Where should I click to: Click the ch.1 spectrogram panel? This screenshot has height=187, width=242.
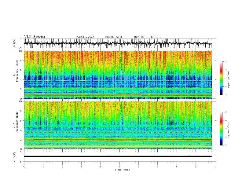coord(118,75)
